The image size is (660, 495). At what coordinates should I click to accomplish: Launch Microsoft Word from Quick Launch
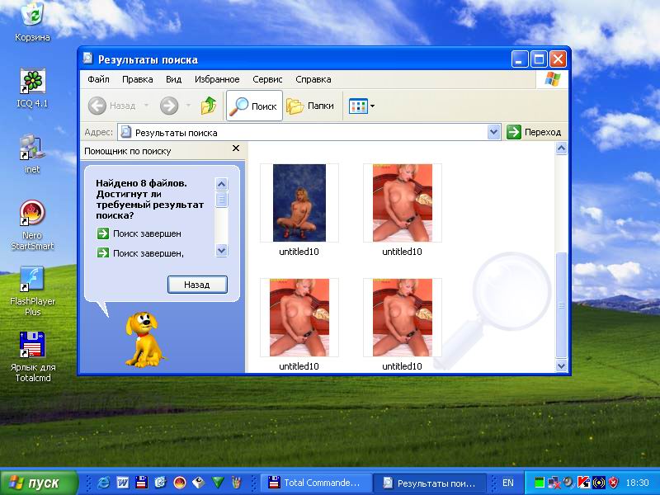[122, 483]
